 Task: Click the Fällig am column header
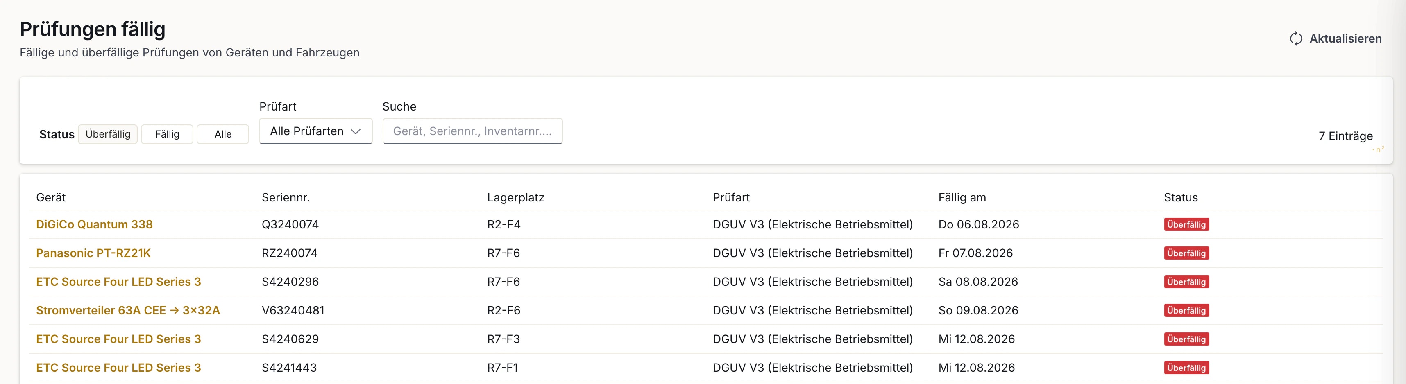[x=962, y=197]
